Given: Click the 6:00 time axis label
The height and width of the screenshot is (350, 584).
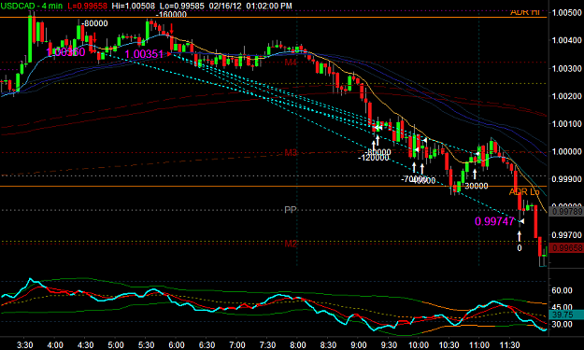Looking at the screenshot, I should coord(177,345).
